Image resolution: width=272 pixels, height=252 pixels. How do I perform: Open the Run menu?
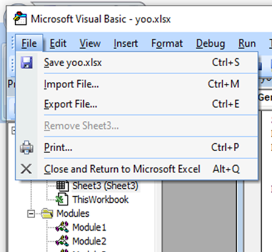click(247, 43)
